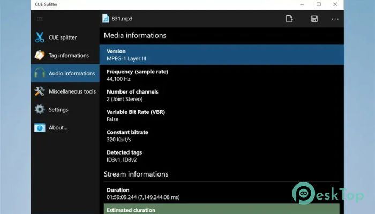Open Miscellaneous tools page
The height and width of the screenshot is (214, 375).
(65, 91)
